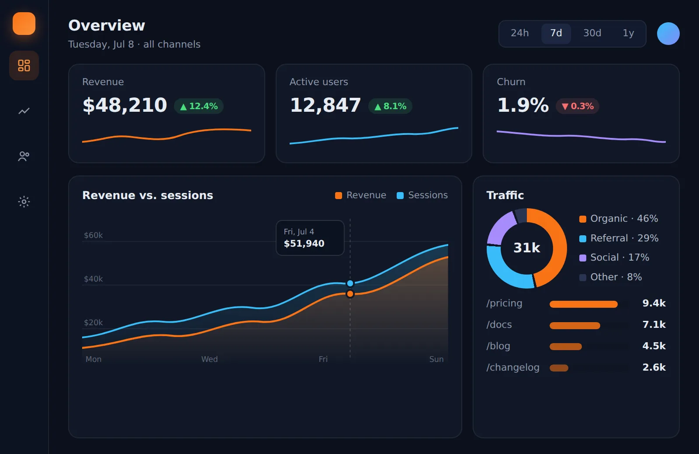Open the users sidebar icon

tap(24, 156)
